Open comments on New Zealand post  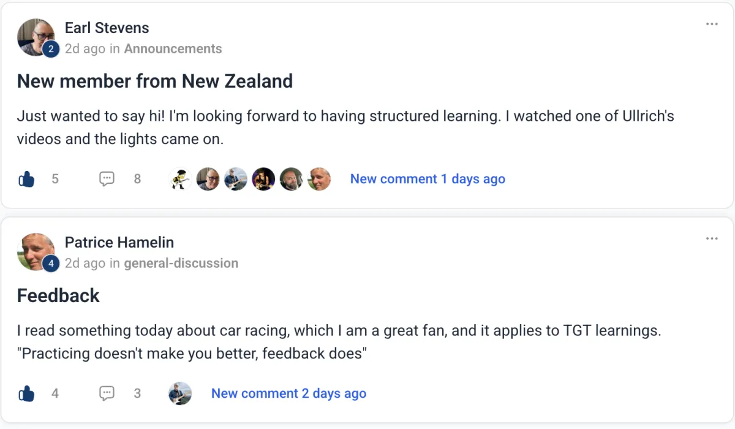point(107,179)
